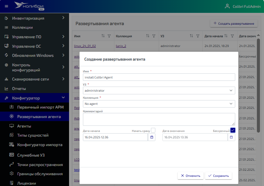Filter the Дата начала column
The width and height of the screenshot is (264, 186).
[x=232, y=36]
